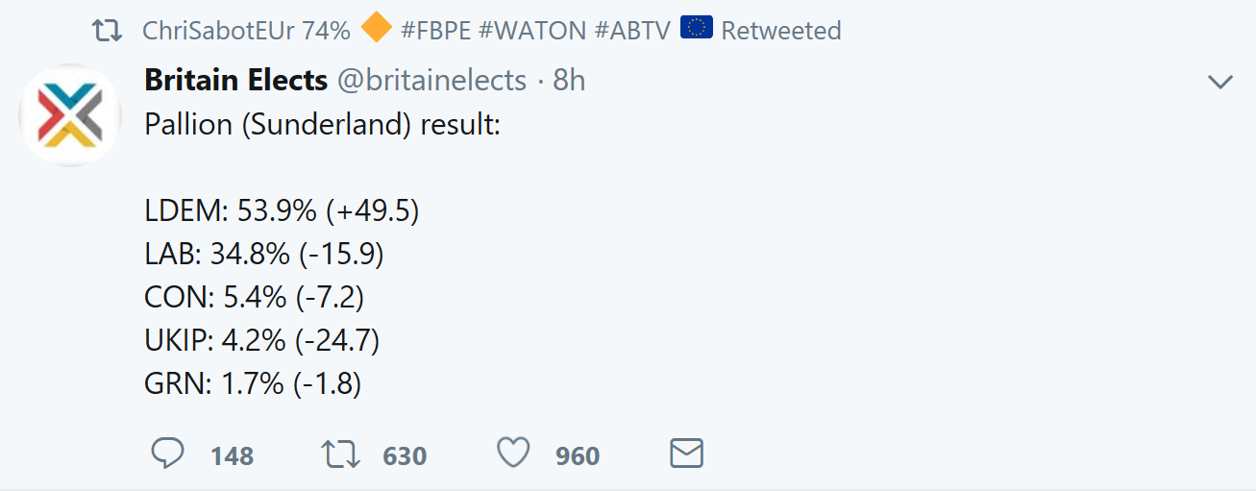Retweet the Pallion result tweet
The image size is (1256, 491).
pos(341,454)
